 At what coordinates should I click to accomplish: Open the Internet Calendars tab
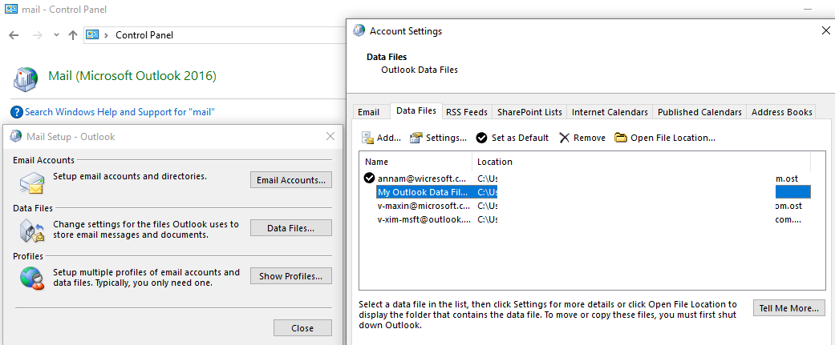(610, 112)
